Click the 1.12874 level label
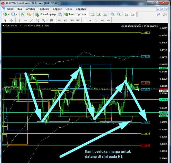Screen dimensions: 171x163 pyautogui.click(x=145, y=134)
